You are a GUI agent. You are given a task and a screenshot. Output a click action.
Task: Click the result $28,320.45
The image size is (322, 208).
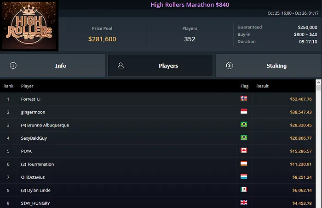pyautogui.click(x=301, y=125)
